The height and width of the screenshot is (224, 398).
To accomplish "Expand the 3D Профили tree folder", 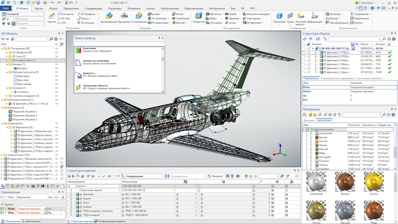I will [7, 53].
